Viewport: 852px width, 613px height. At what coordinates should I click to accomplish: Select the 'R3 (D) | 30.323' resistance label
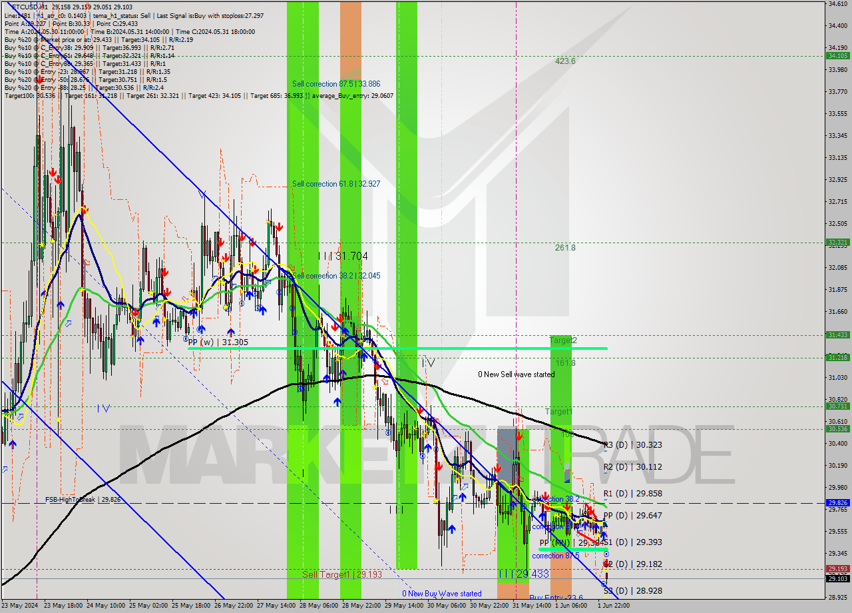pyautogui.click(x=633, y=444)
